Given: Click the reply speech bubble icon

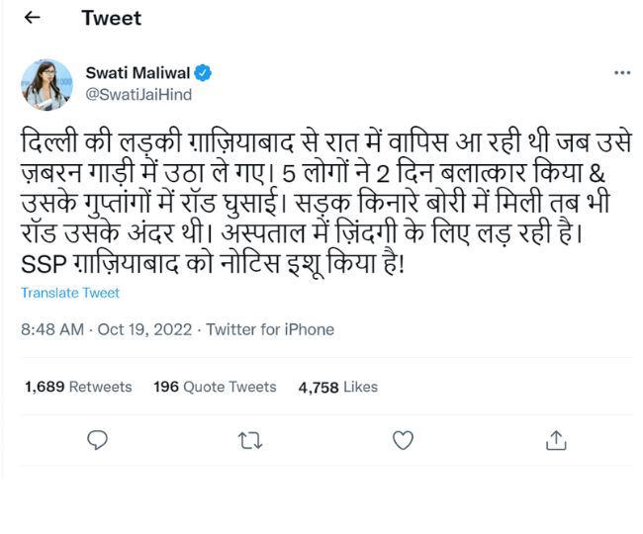Looking at the screenshot, I should (97, 441).
